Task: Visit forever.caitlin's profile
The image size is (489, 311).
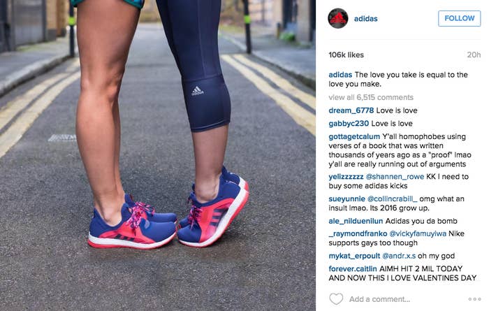Action: point(353,268)
